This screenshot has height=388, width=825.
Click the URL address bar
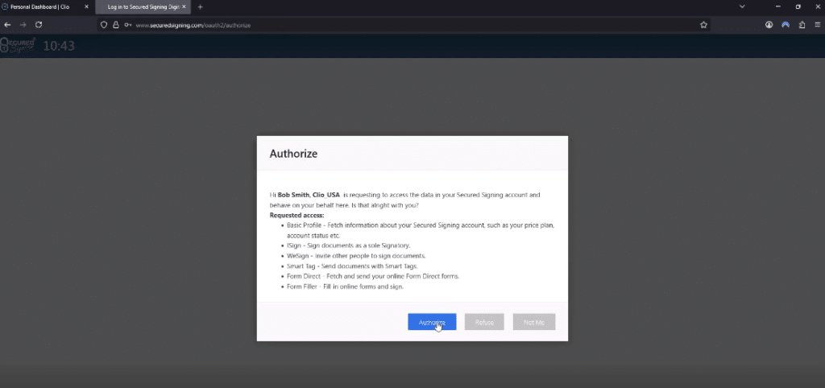[x=403, y=25]
